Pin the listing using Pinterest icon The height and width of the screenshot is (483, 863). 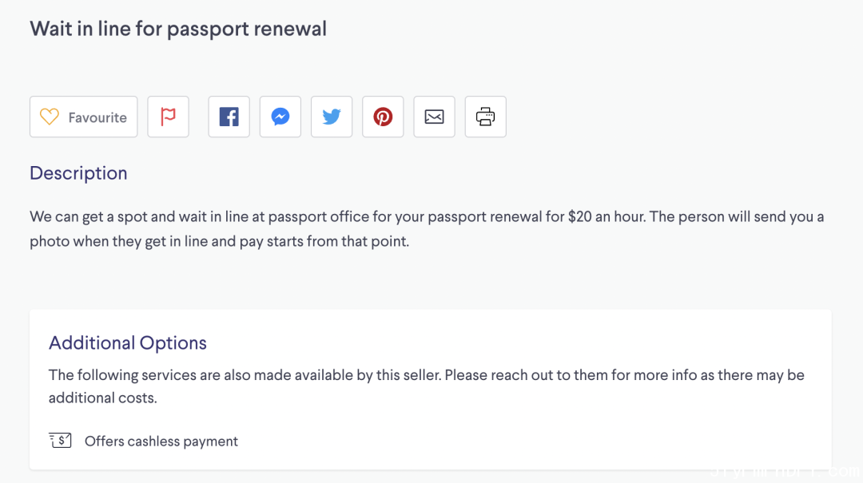click(383, 117)
